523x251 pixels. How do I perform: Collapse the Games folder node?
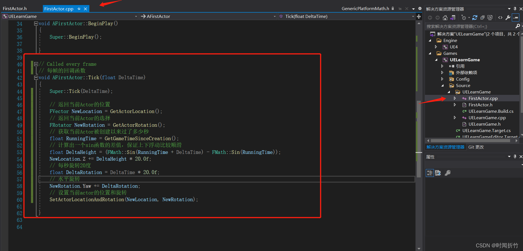tap(430, 53)
